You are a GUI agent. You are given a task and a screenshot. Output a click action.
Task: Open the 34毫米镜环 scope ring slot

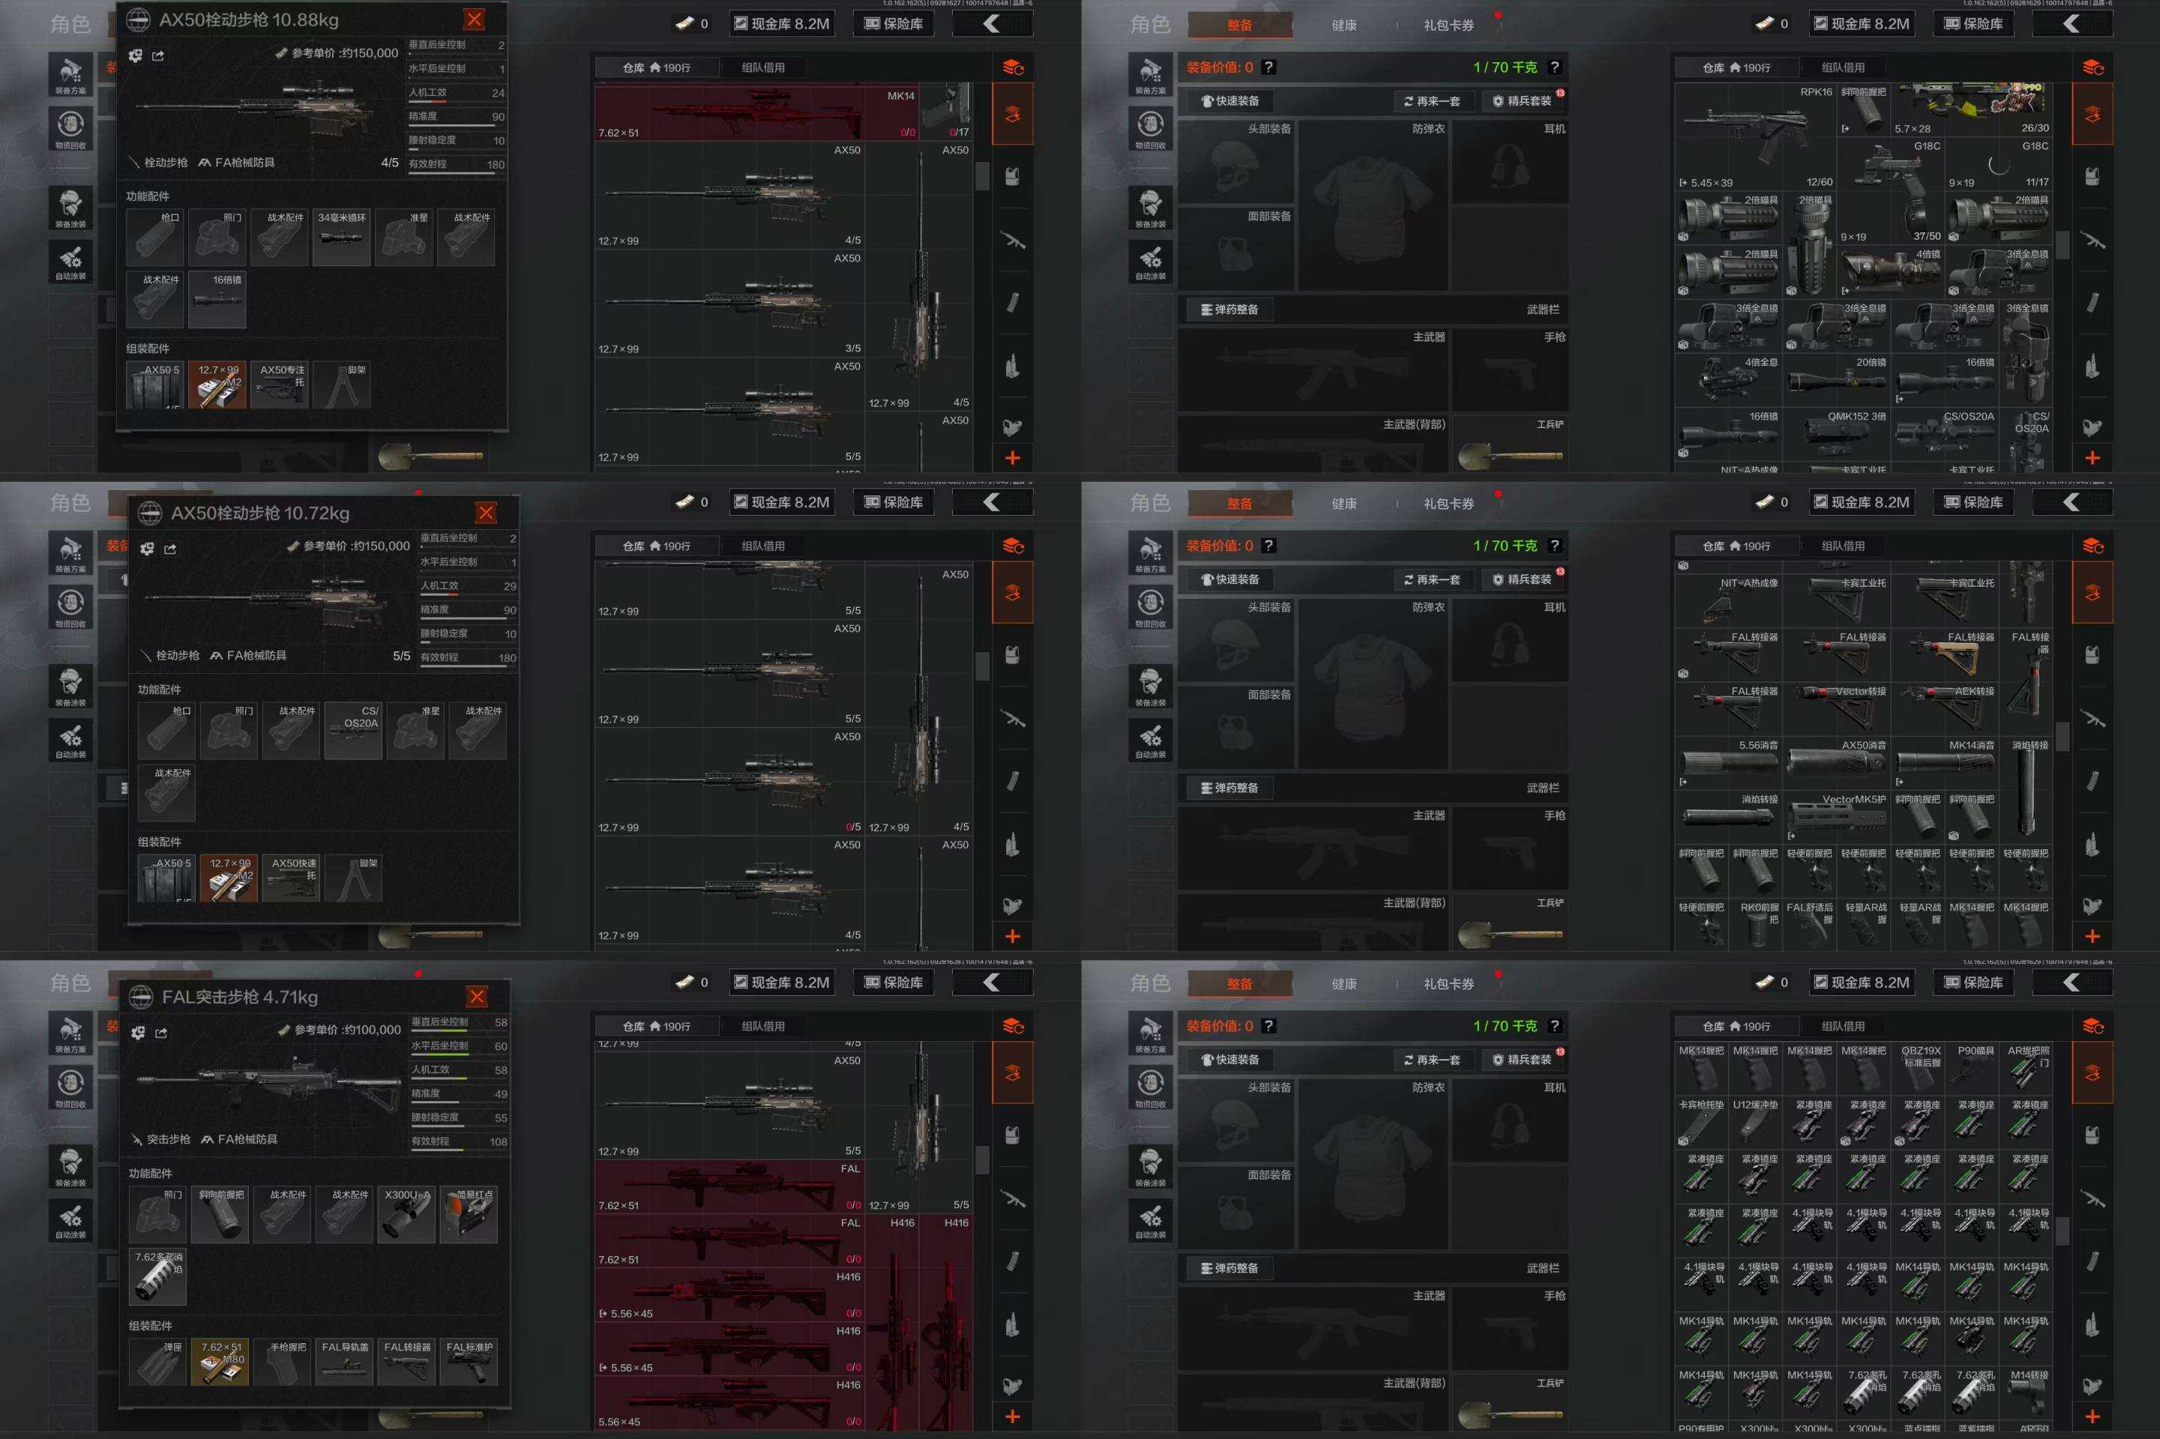click(341, 237)
